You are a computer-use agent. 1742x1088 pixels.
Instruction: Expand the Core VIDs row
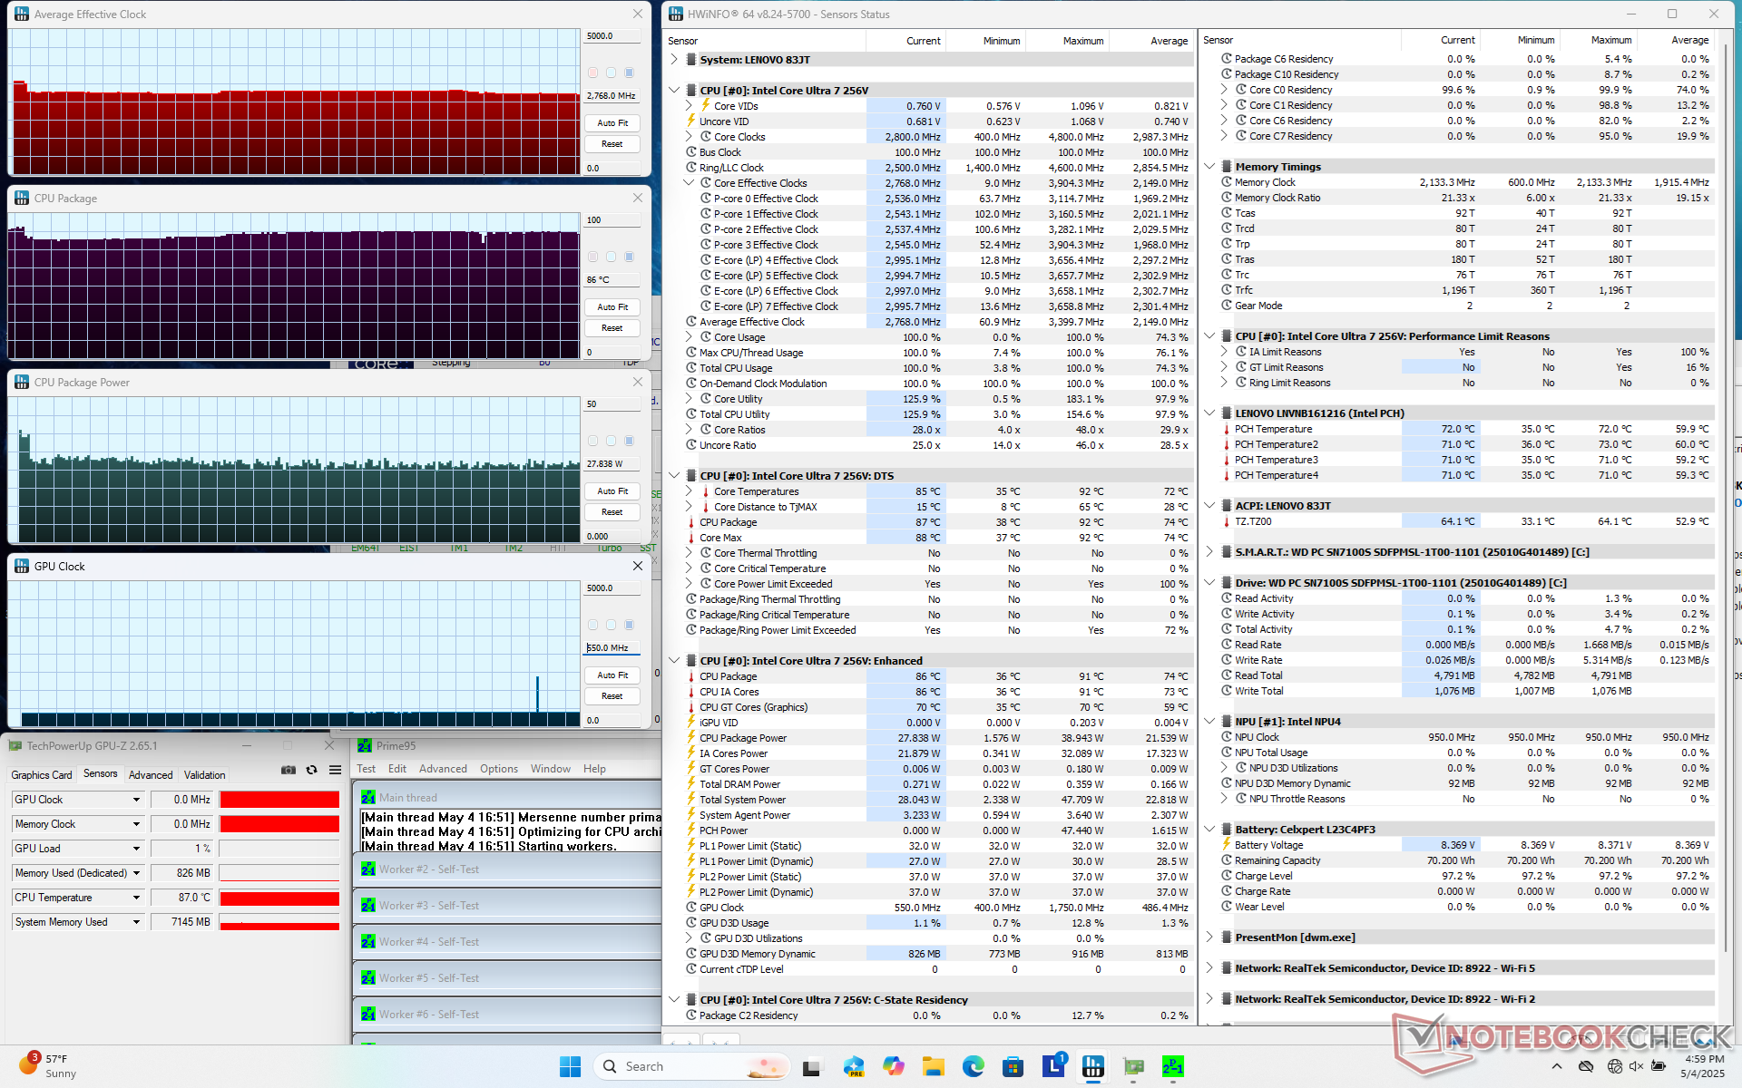(689, 106)
